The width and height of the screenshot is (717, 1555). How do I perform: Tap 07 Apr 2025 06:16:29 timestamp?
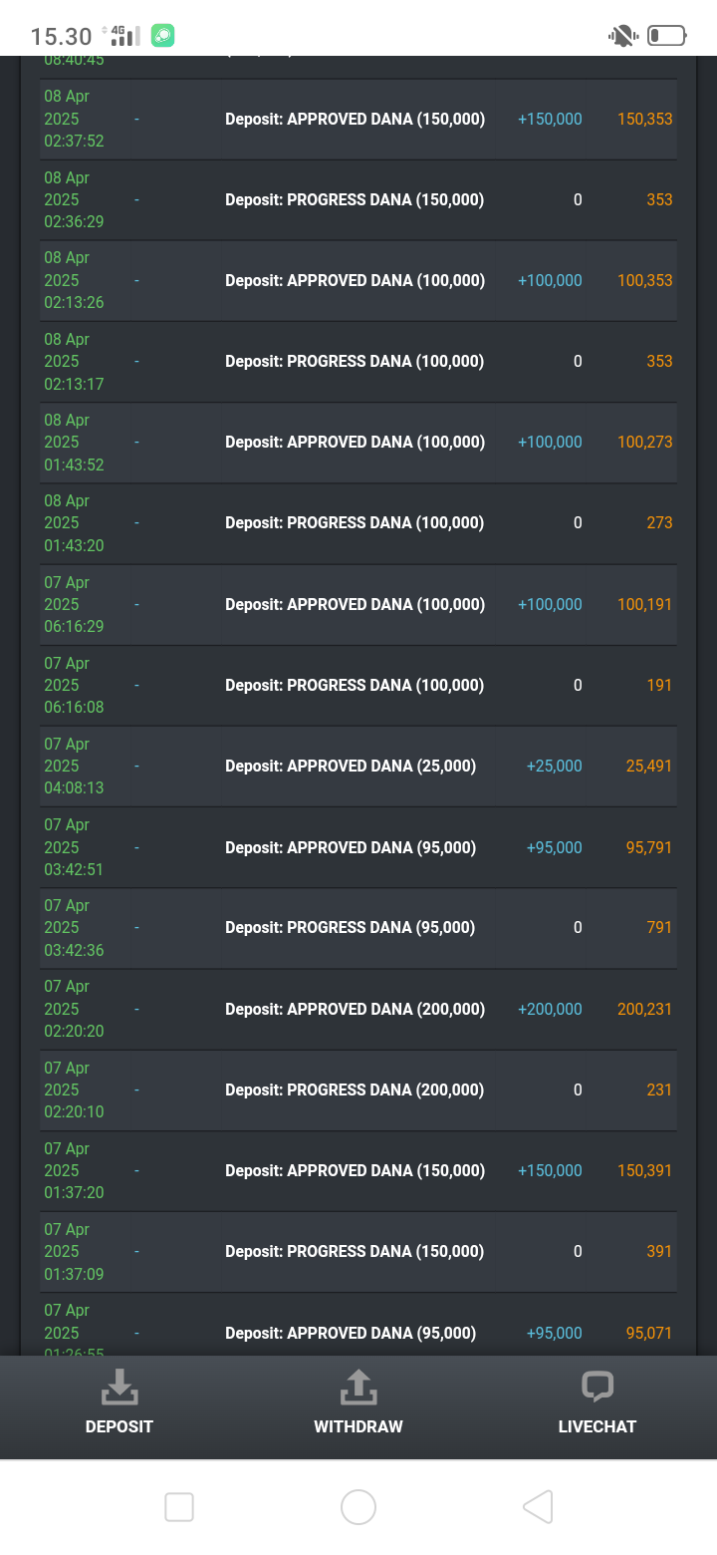pos(74,604)
